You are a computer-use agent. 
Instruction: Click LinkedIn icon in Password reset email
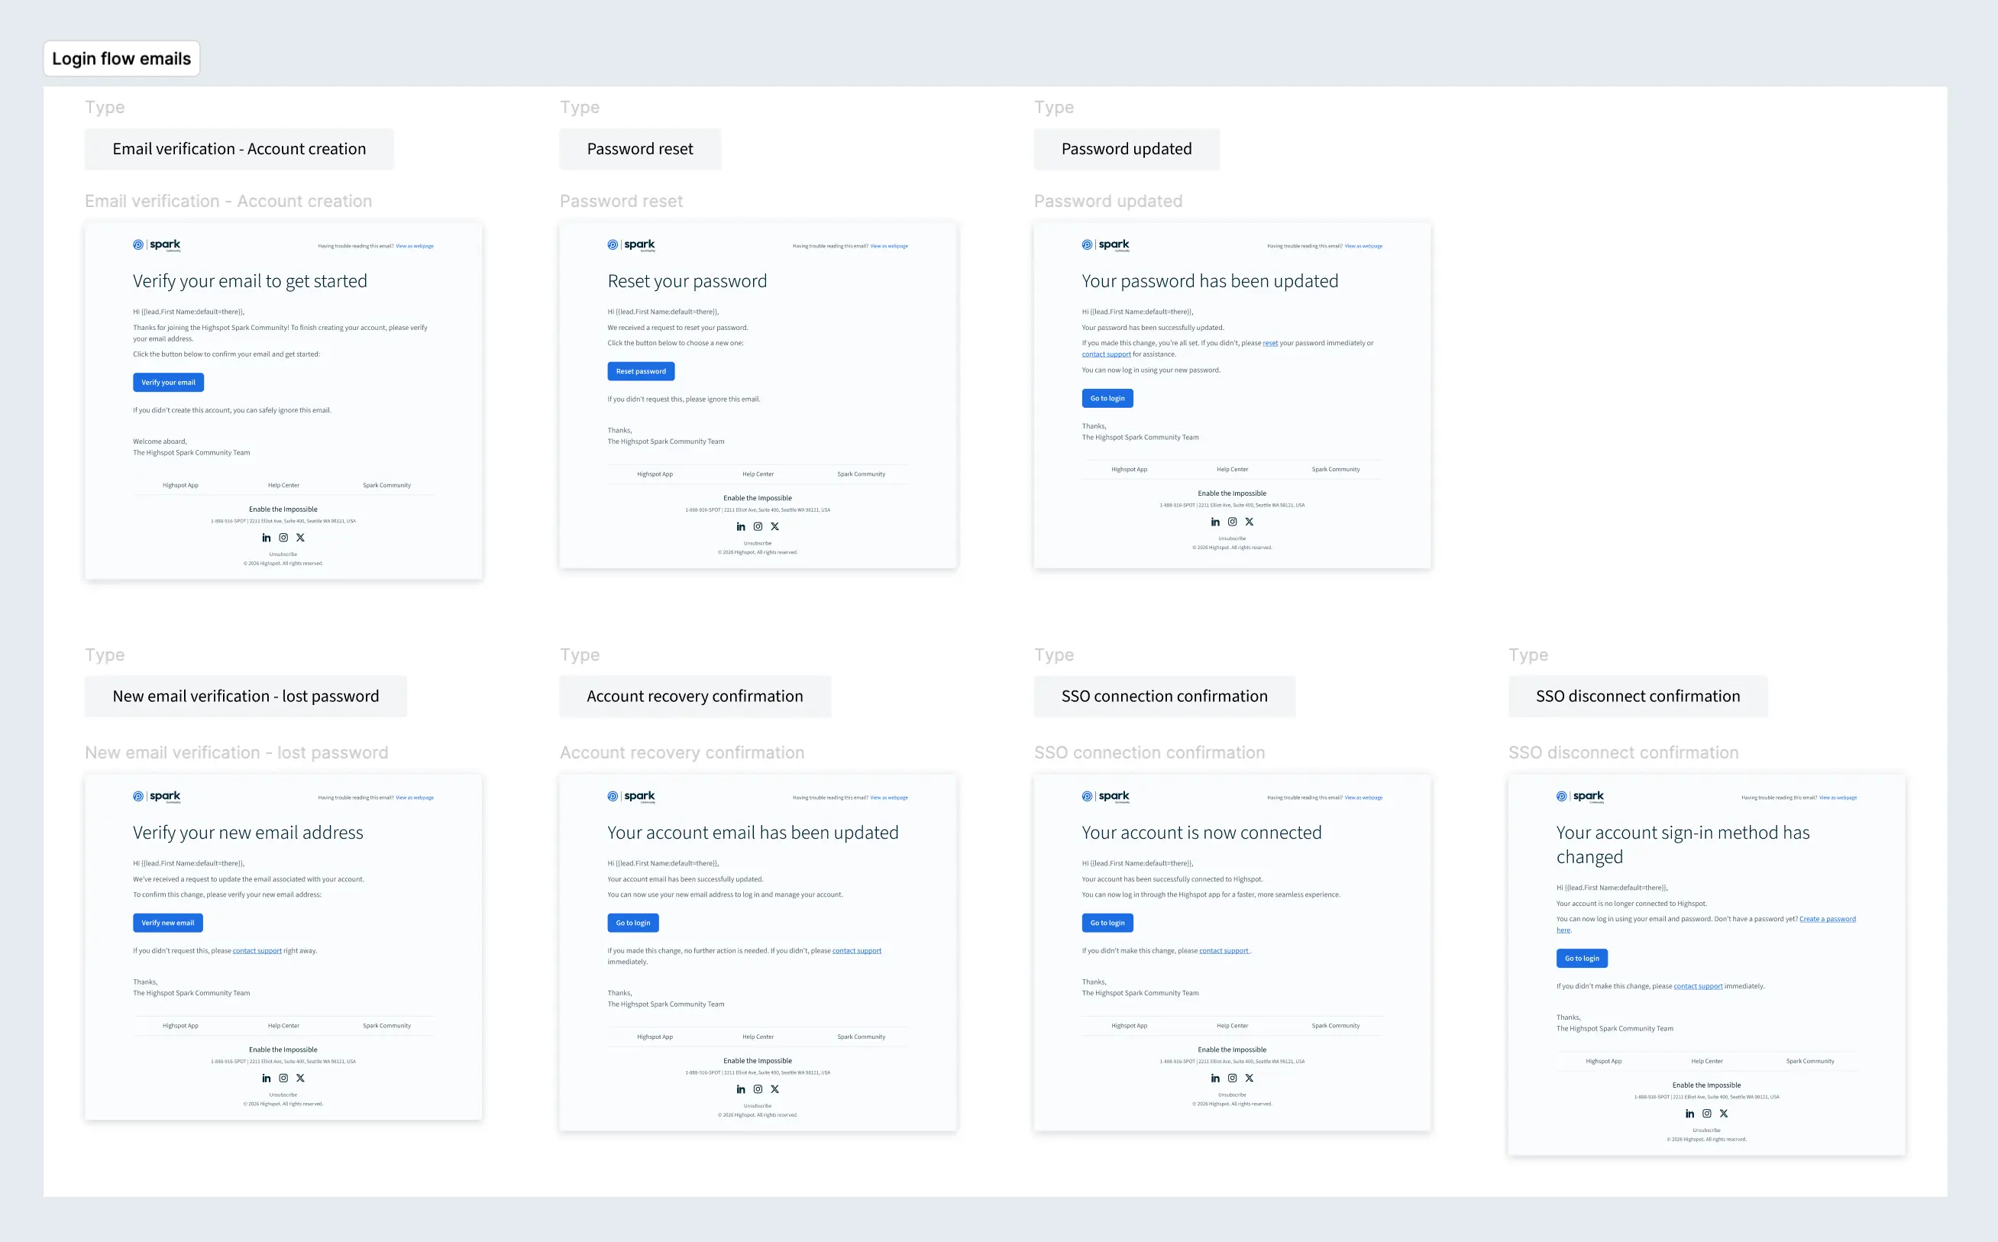(x=741, y=526)
